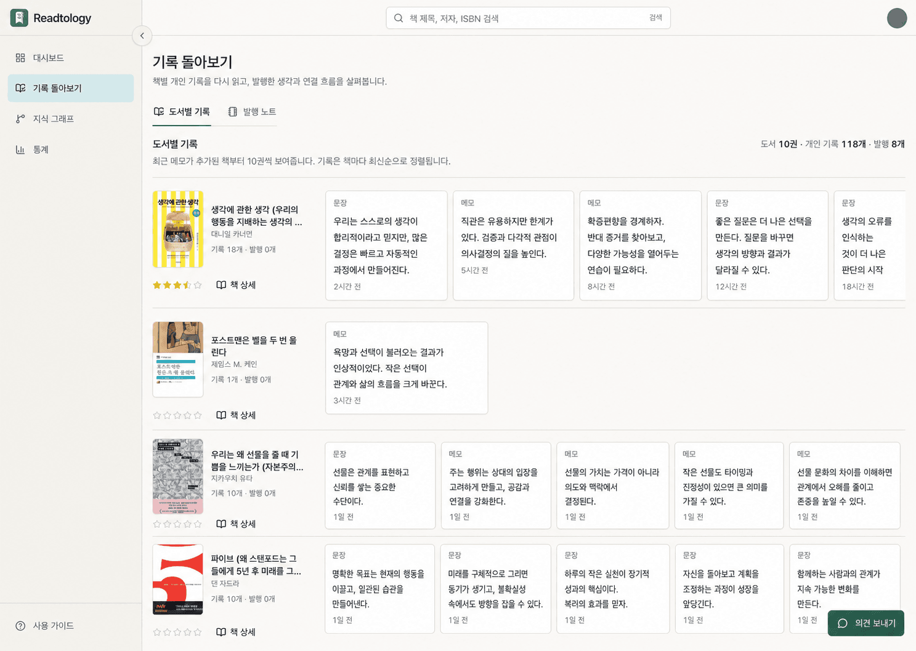916x651 pixels.
Task: Click the 기록 돌아보기 page heading
Action: pos(192,62)
